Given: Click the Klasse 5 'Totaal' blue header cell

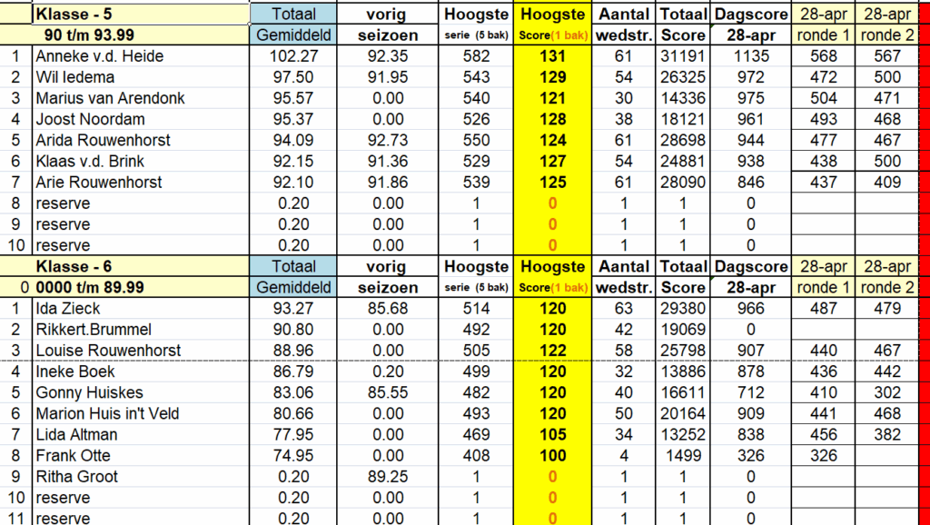Looking at the screenshot, I should [x=293, y=14].
